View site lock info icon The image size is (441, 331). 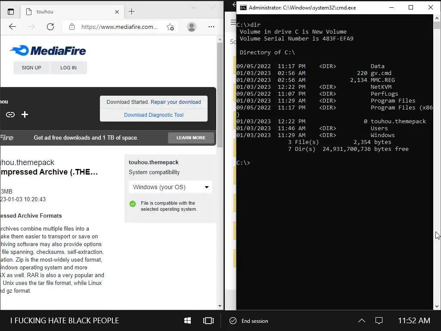pos(72,27)
